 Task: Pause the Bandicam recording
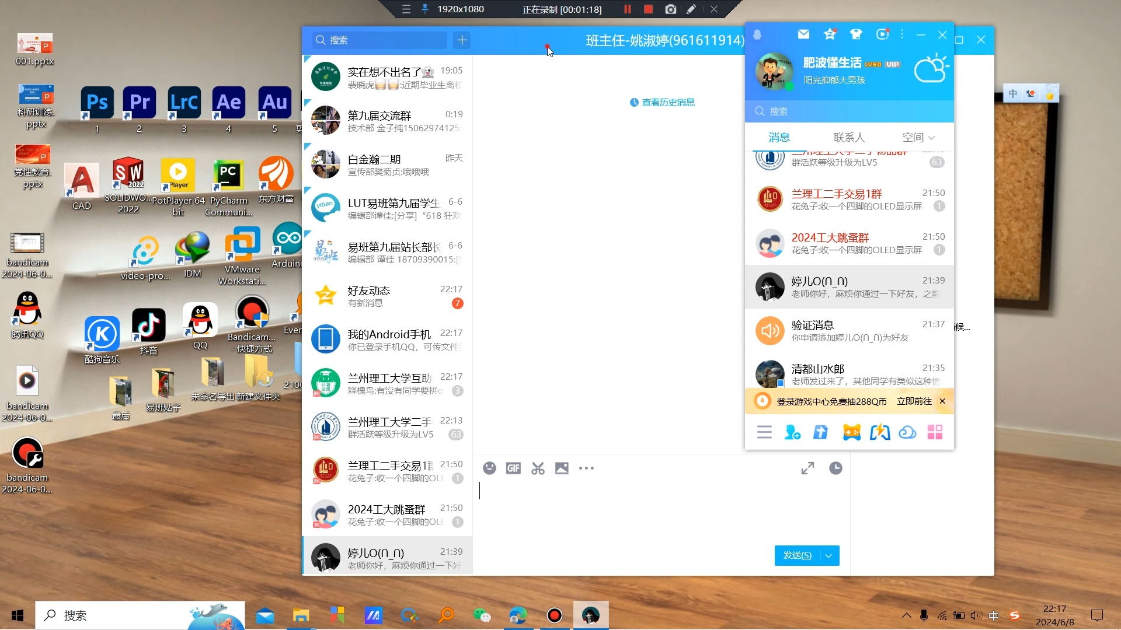tap(628, 9)
